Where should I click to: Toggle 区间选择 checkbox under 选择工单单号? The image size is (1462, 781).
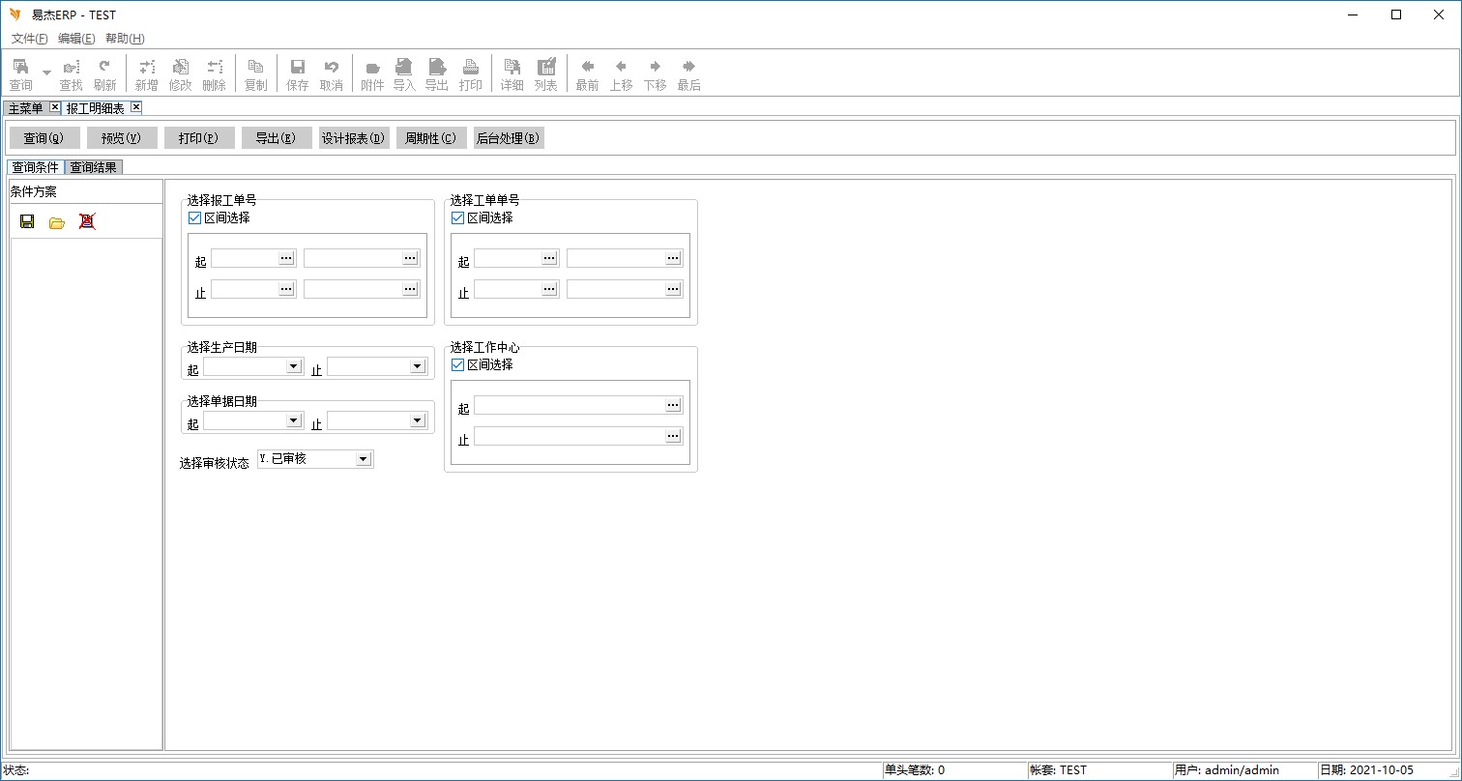click(x=457, y=218)
